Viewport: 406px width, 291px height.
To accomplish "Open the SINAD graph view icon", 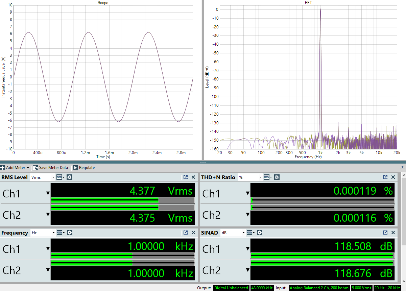I will point(250,233).
